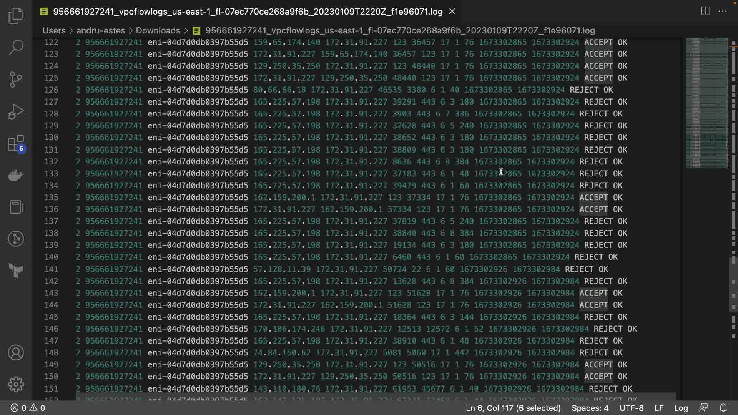Change indentation via Spaces: 4
738x415 pixels.
tap(590, 408)
